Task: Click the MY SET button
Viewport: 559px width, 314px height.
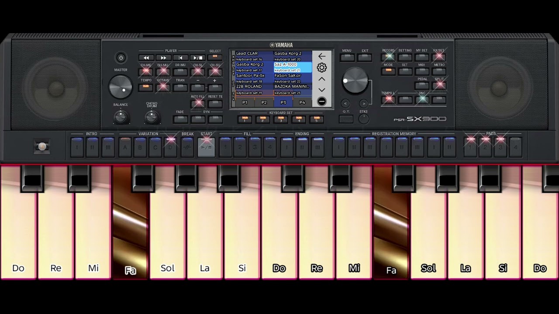Action: (x=422, y=57)
